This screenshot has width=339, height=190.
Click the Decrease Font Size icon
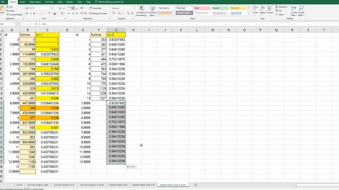coord(64,8)
